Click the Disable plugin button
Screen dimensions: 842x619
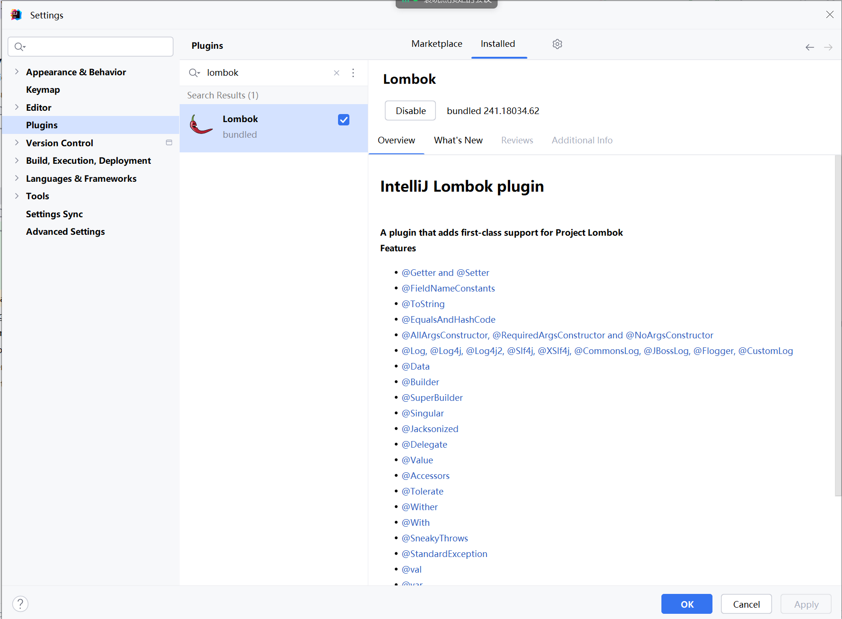click(410, 111)
